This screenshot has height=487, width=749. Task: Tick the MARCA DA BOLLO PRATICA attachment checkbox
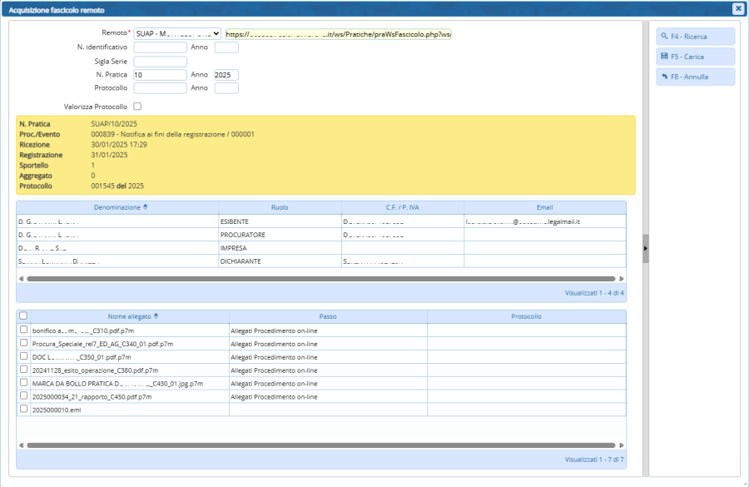[23, 383]
